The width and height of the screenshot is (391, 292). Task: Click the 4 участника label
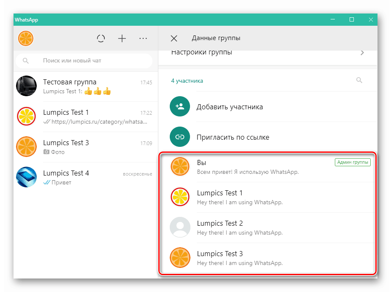pyautogui.click(x=187, y=81)
